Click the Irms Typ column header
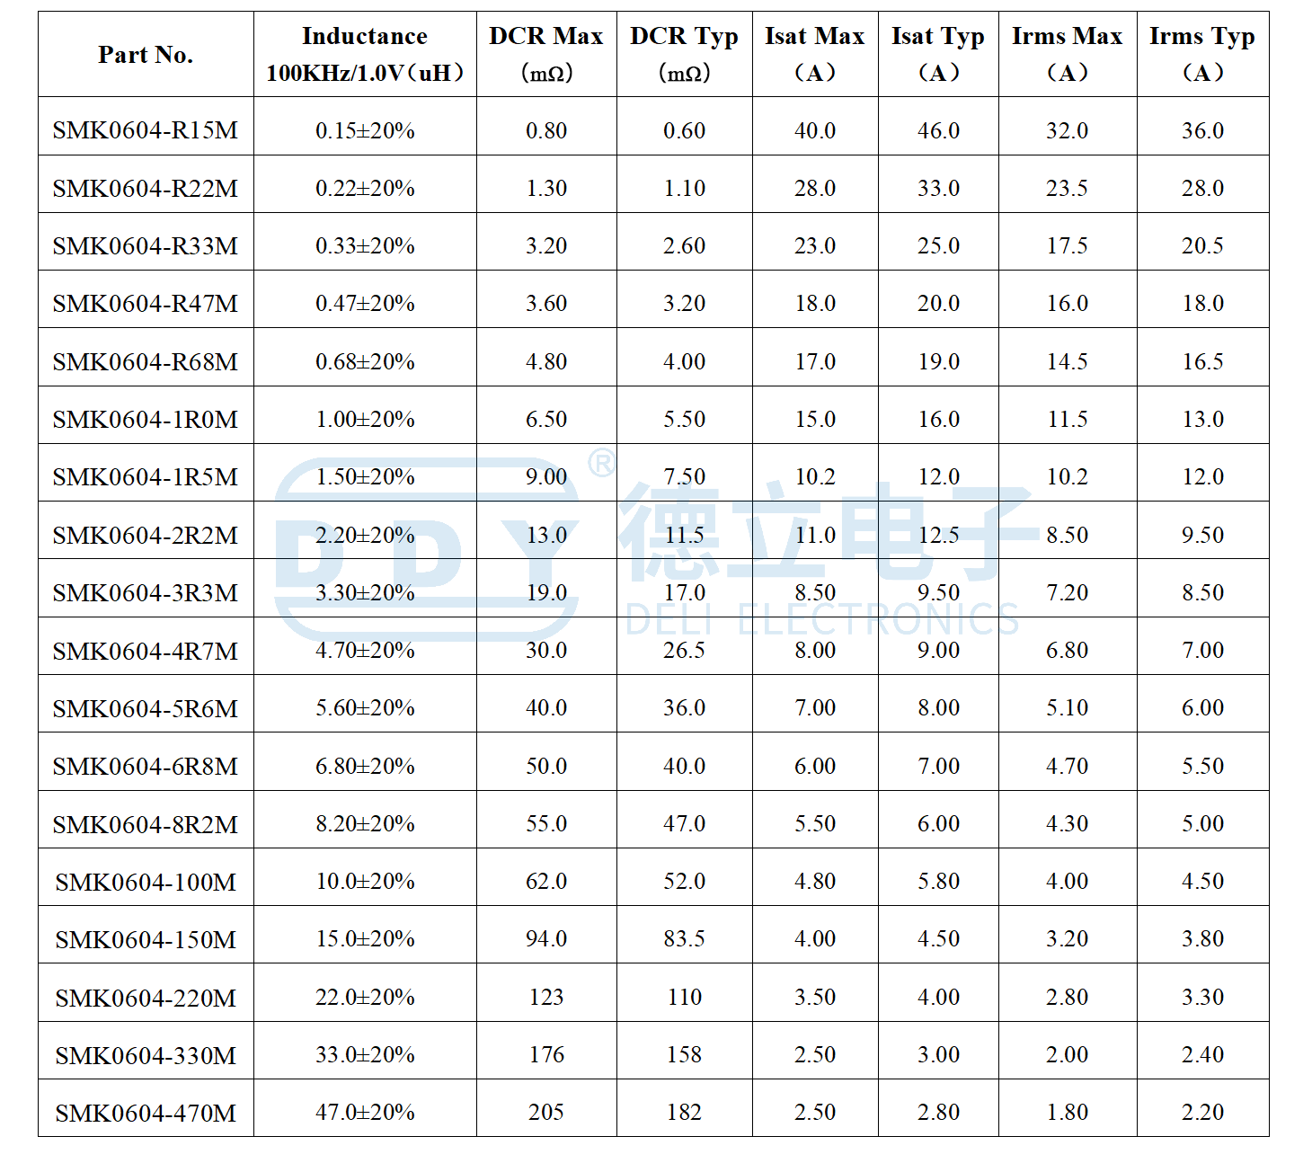Viewport: 1312px width, 1172px height. (x=1202, y=54)
